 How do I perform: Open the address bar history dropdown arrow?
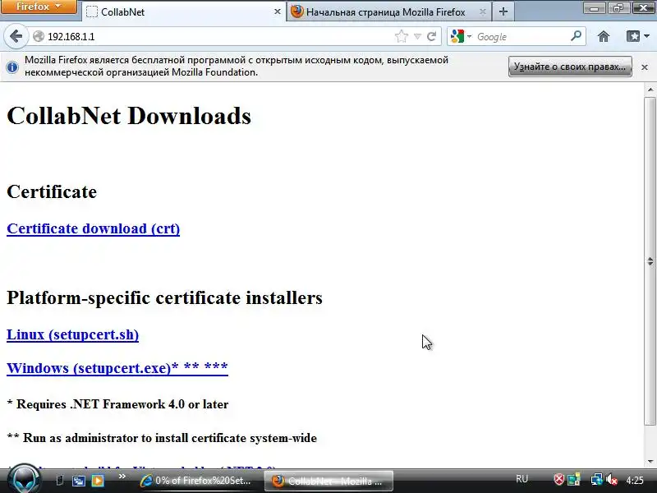click(x=417, y=36)
